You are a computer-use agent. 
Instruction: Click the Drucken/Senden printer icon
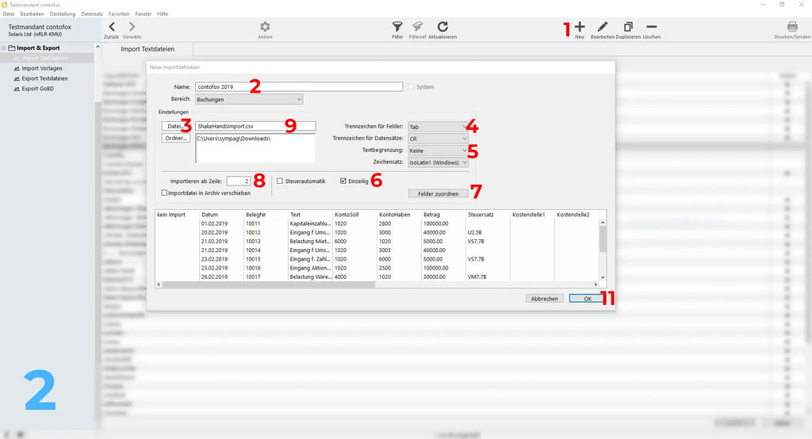[791, 27]
